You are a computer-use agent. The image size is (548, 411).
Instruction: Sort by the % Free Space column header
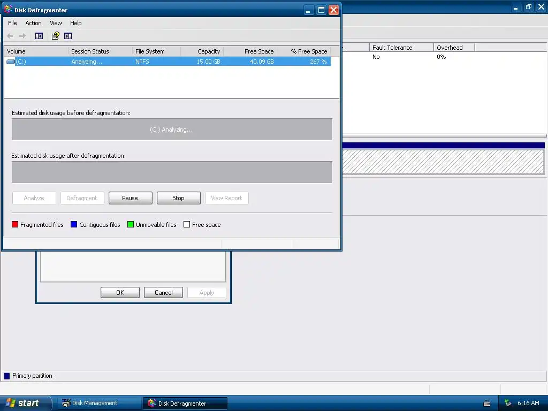coord(304,51)
